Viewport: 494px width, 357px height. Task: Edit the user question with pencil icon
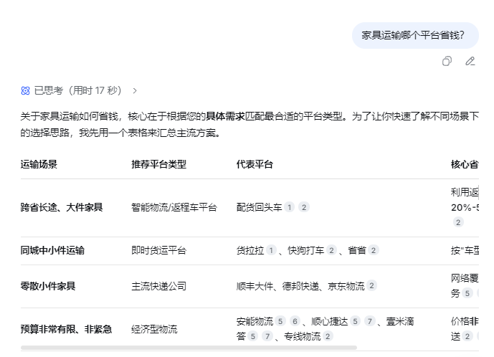pos(470,61)
